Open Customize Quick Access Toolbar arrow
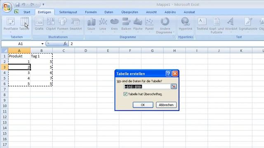264x148 pixels. click(x=43, y=5)
